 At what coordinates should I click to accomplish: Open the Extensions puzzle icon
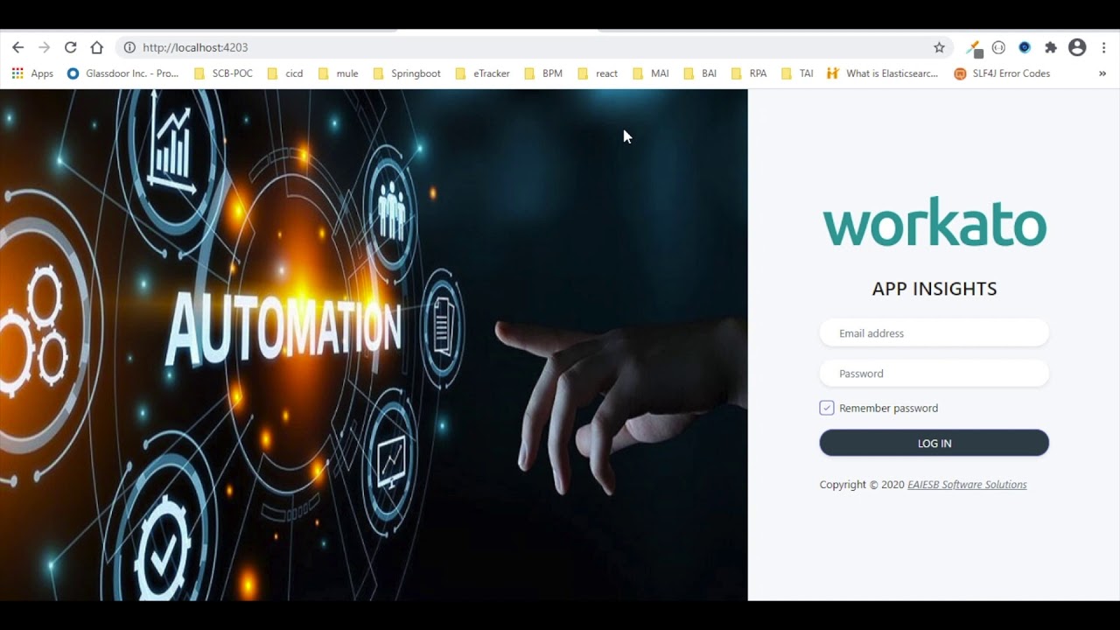(1051, 47)
